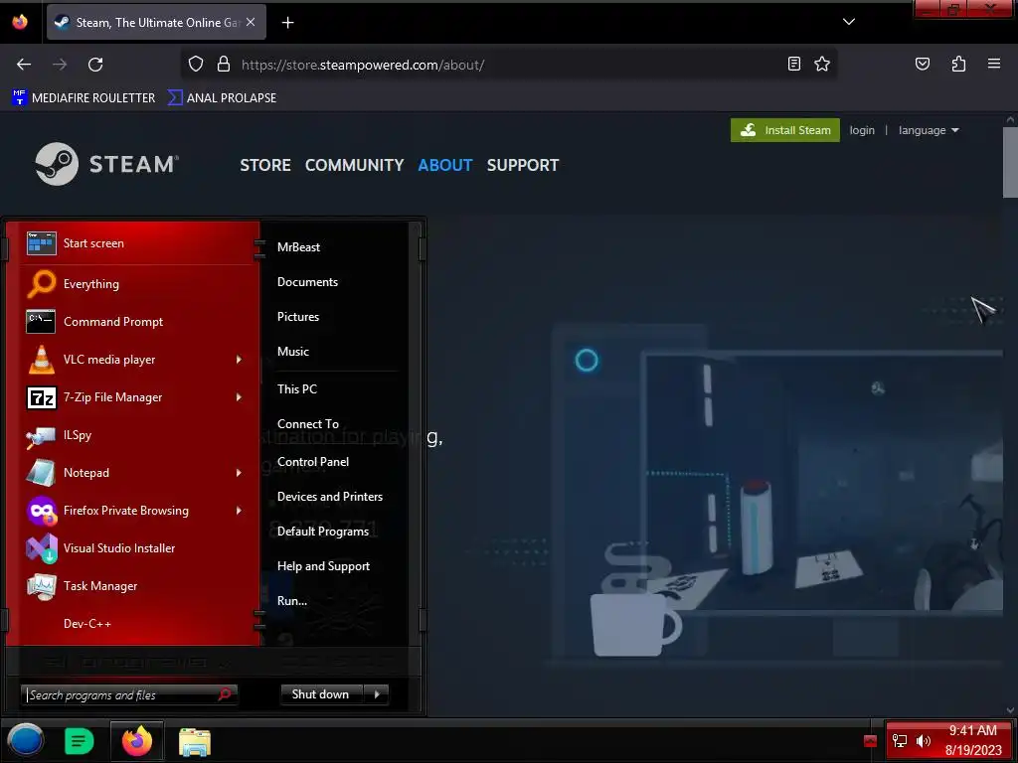Open the green notes app on the taskbar
This screenshot has width=1018, height=763.
coord(80,741)
